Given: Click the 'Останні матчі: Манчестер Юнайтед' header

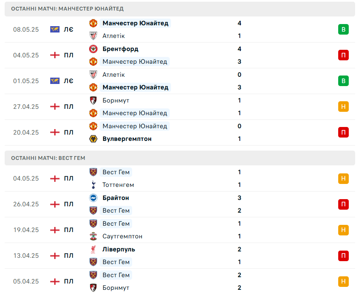Looking at the screenshot, I should 180,9.
